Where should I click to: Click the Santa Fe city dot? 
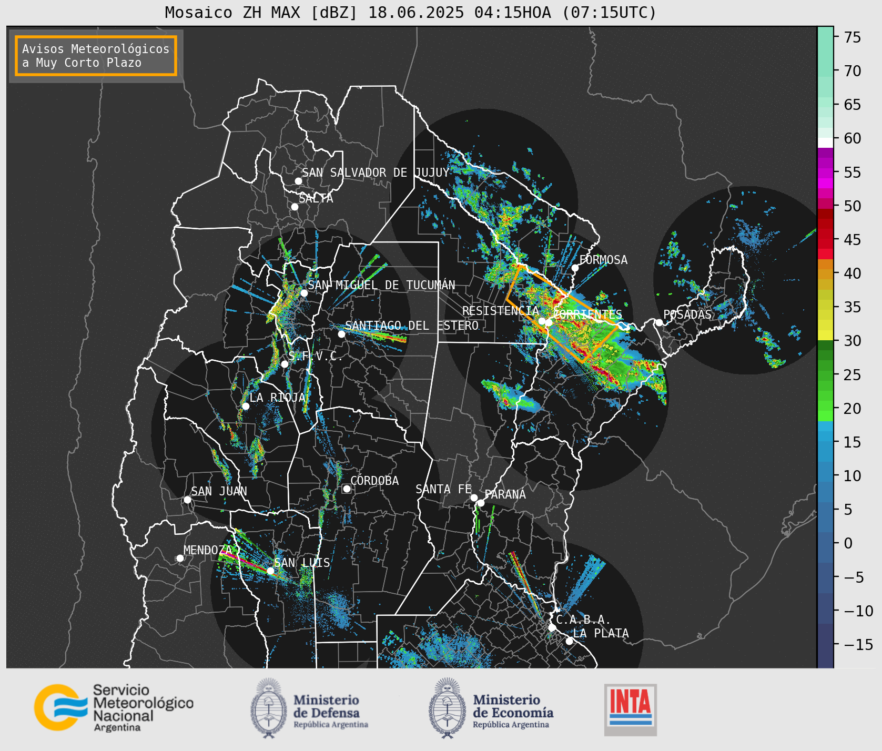[474, 498]
